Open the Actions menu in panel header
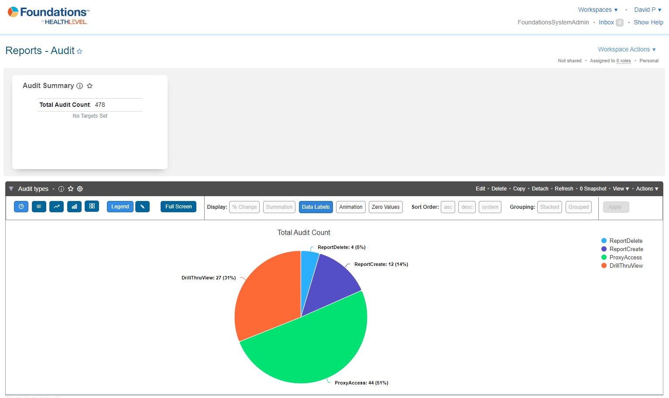 coord(647,189)
